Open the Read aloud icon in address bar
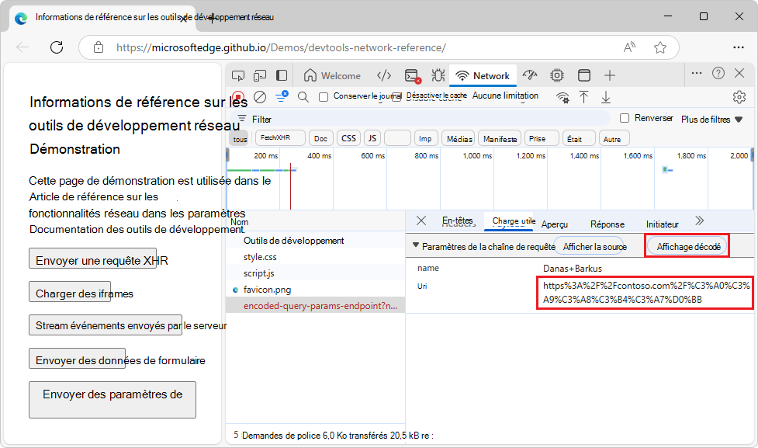The height and width of the screenshot is (448, 758). point(629,47)
